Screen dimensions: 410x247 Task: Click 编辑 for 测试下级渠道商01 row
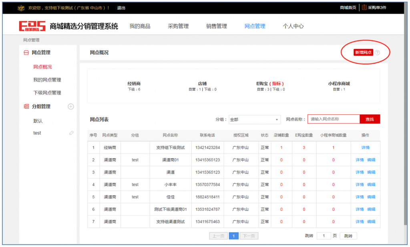tap(371, 209)
